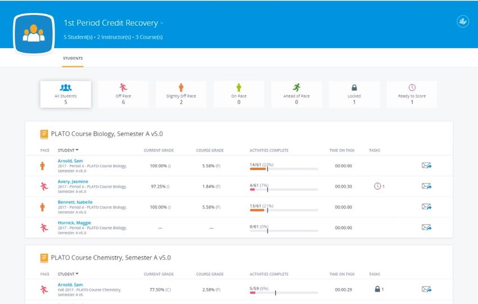Open Arnold, Sam in Biology course
The image size is (478, 304).
click(x=70, y=161)
